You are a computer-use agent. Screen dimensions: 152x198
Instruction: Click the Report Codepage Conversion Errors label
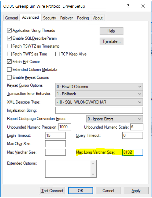click(x=37, y=119)
